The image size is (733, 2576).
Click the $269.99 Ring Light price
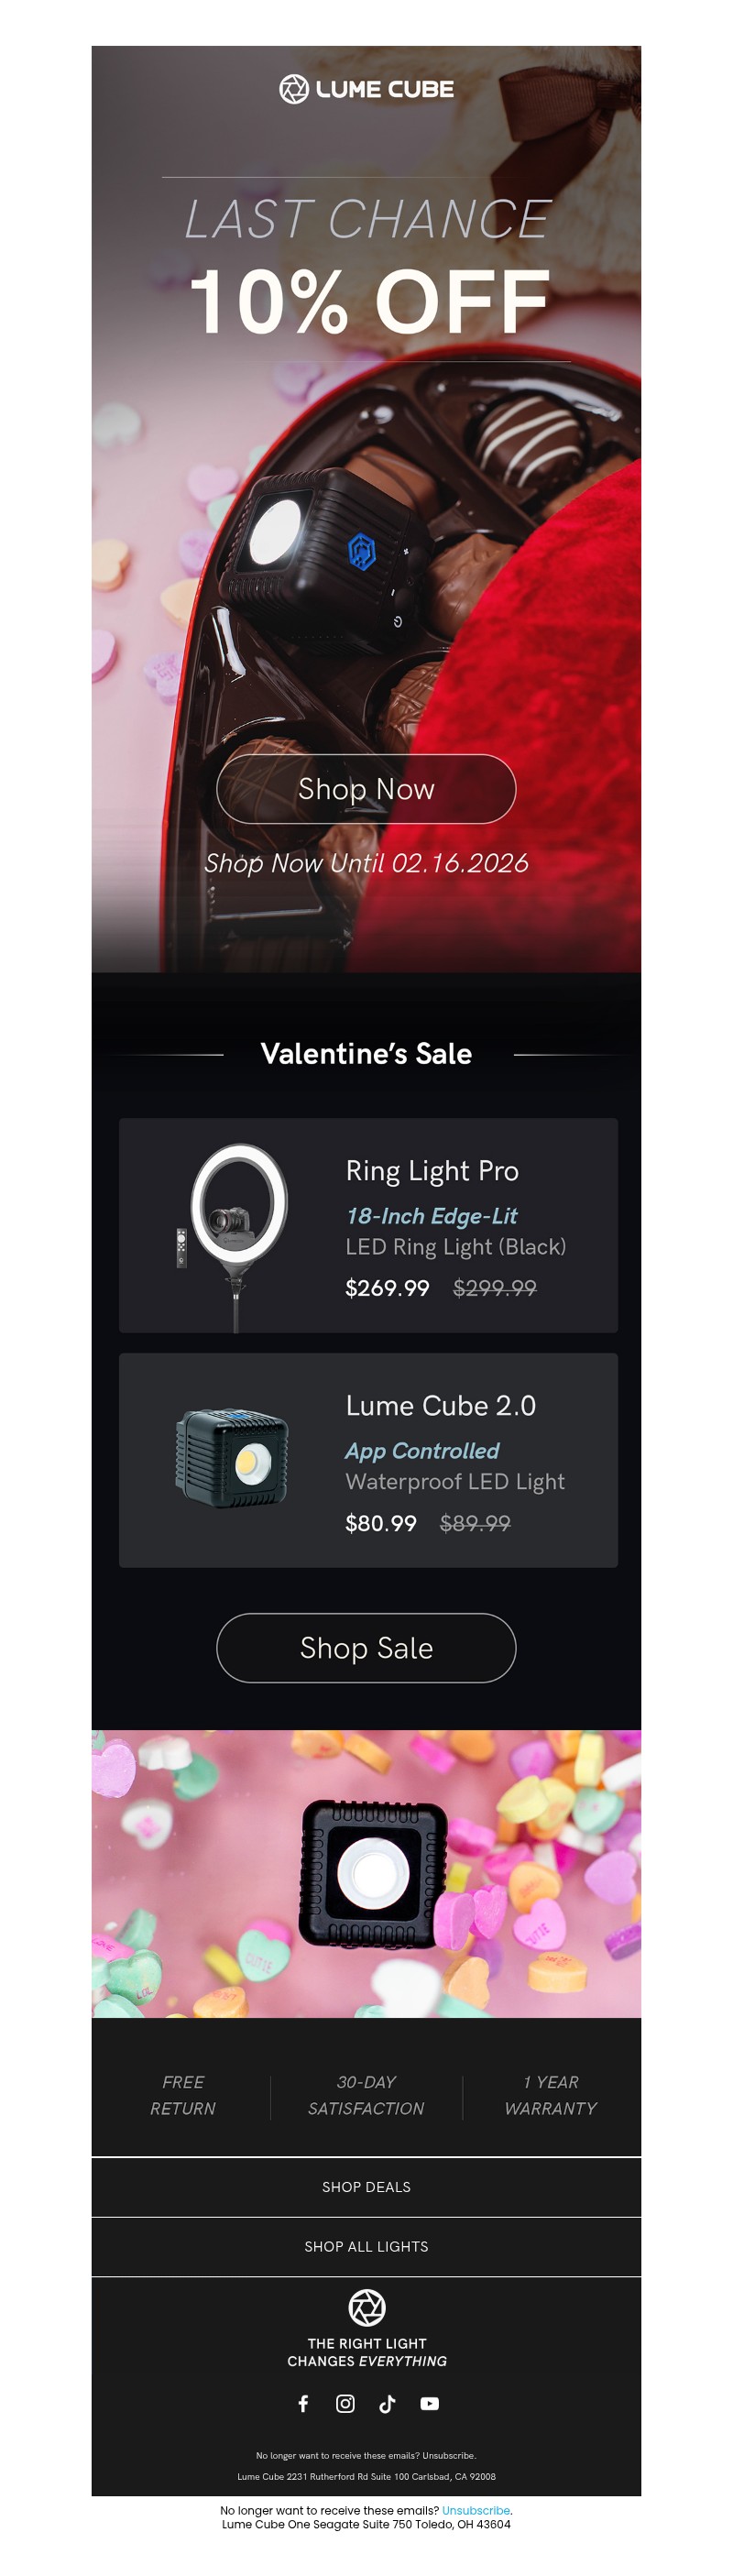coord(387,1288)
